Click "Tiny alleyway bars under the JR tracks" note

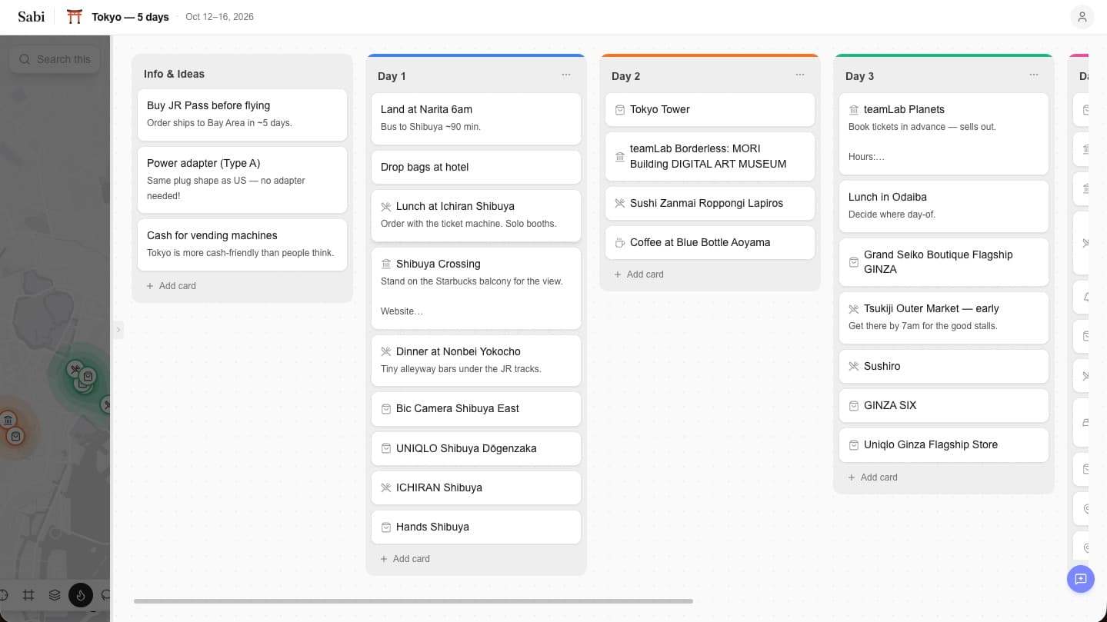[x=461, y=369]
